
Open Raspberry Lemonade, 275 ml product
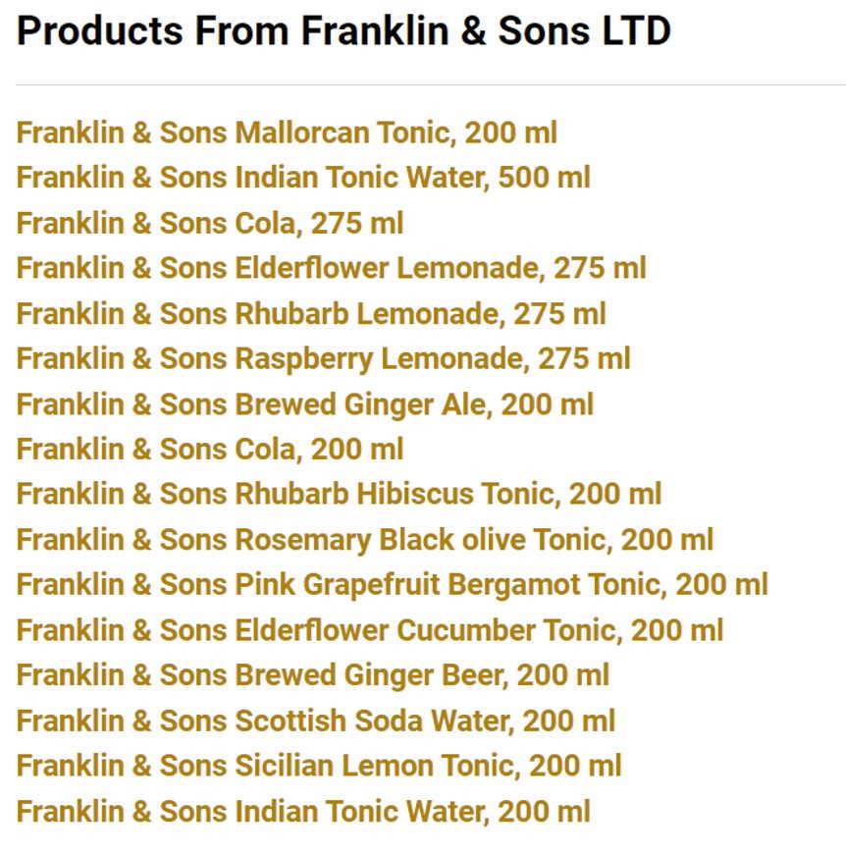(323, 359)
